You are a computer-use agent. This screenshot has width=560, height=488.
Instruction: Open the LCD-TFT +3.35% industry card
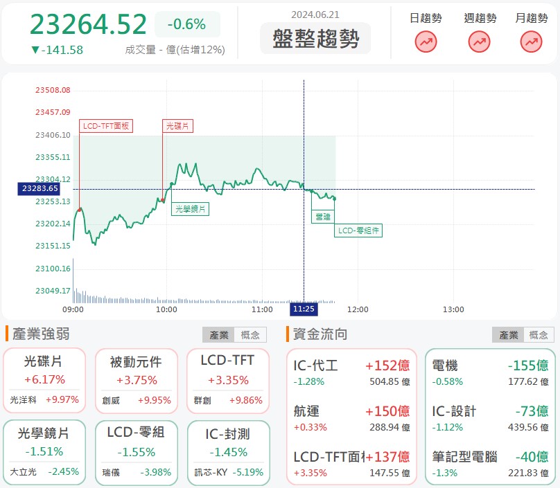coord(228,381)
